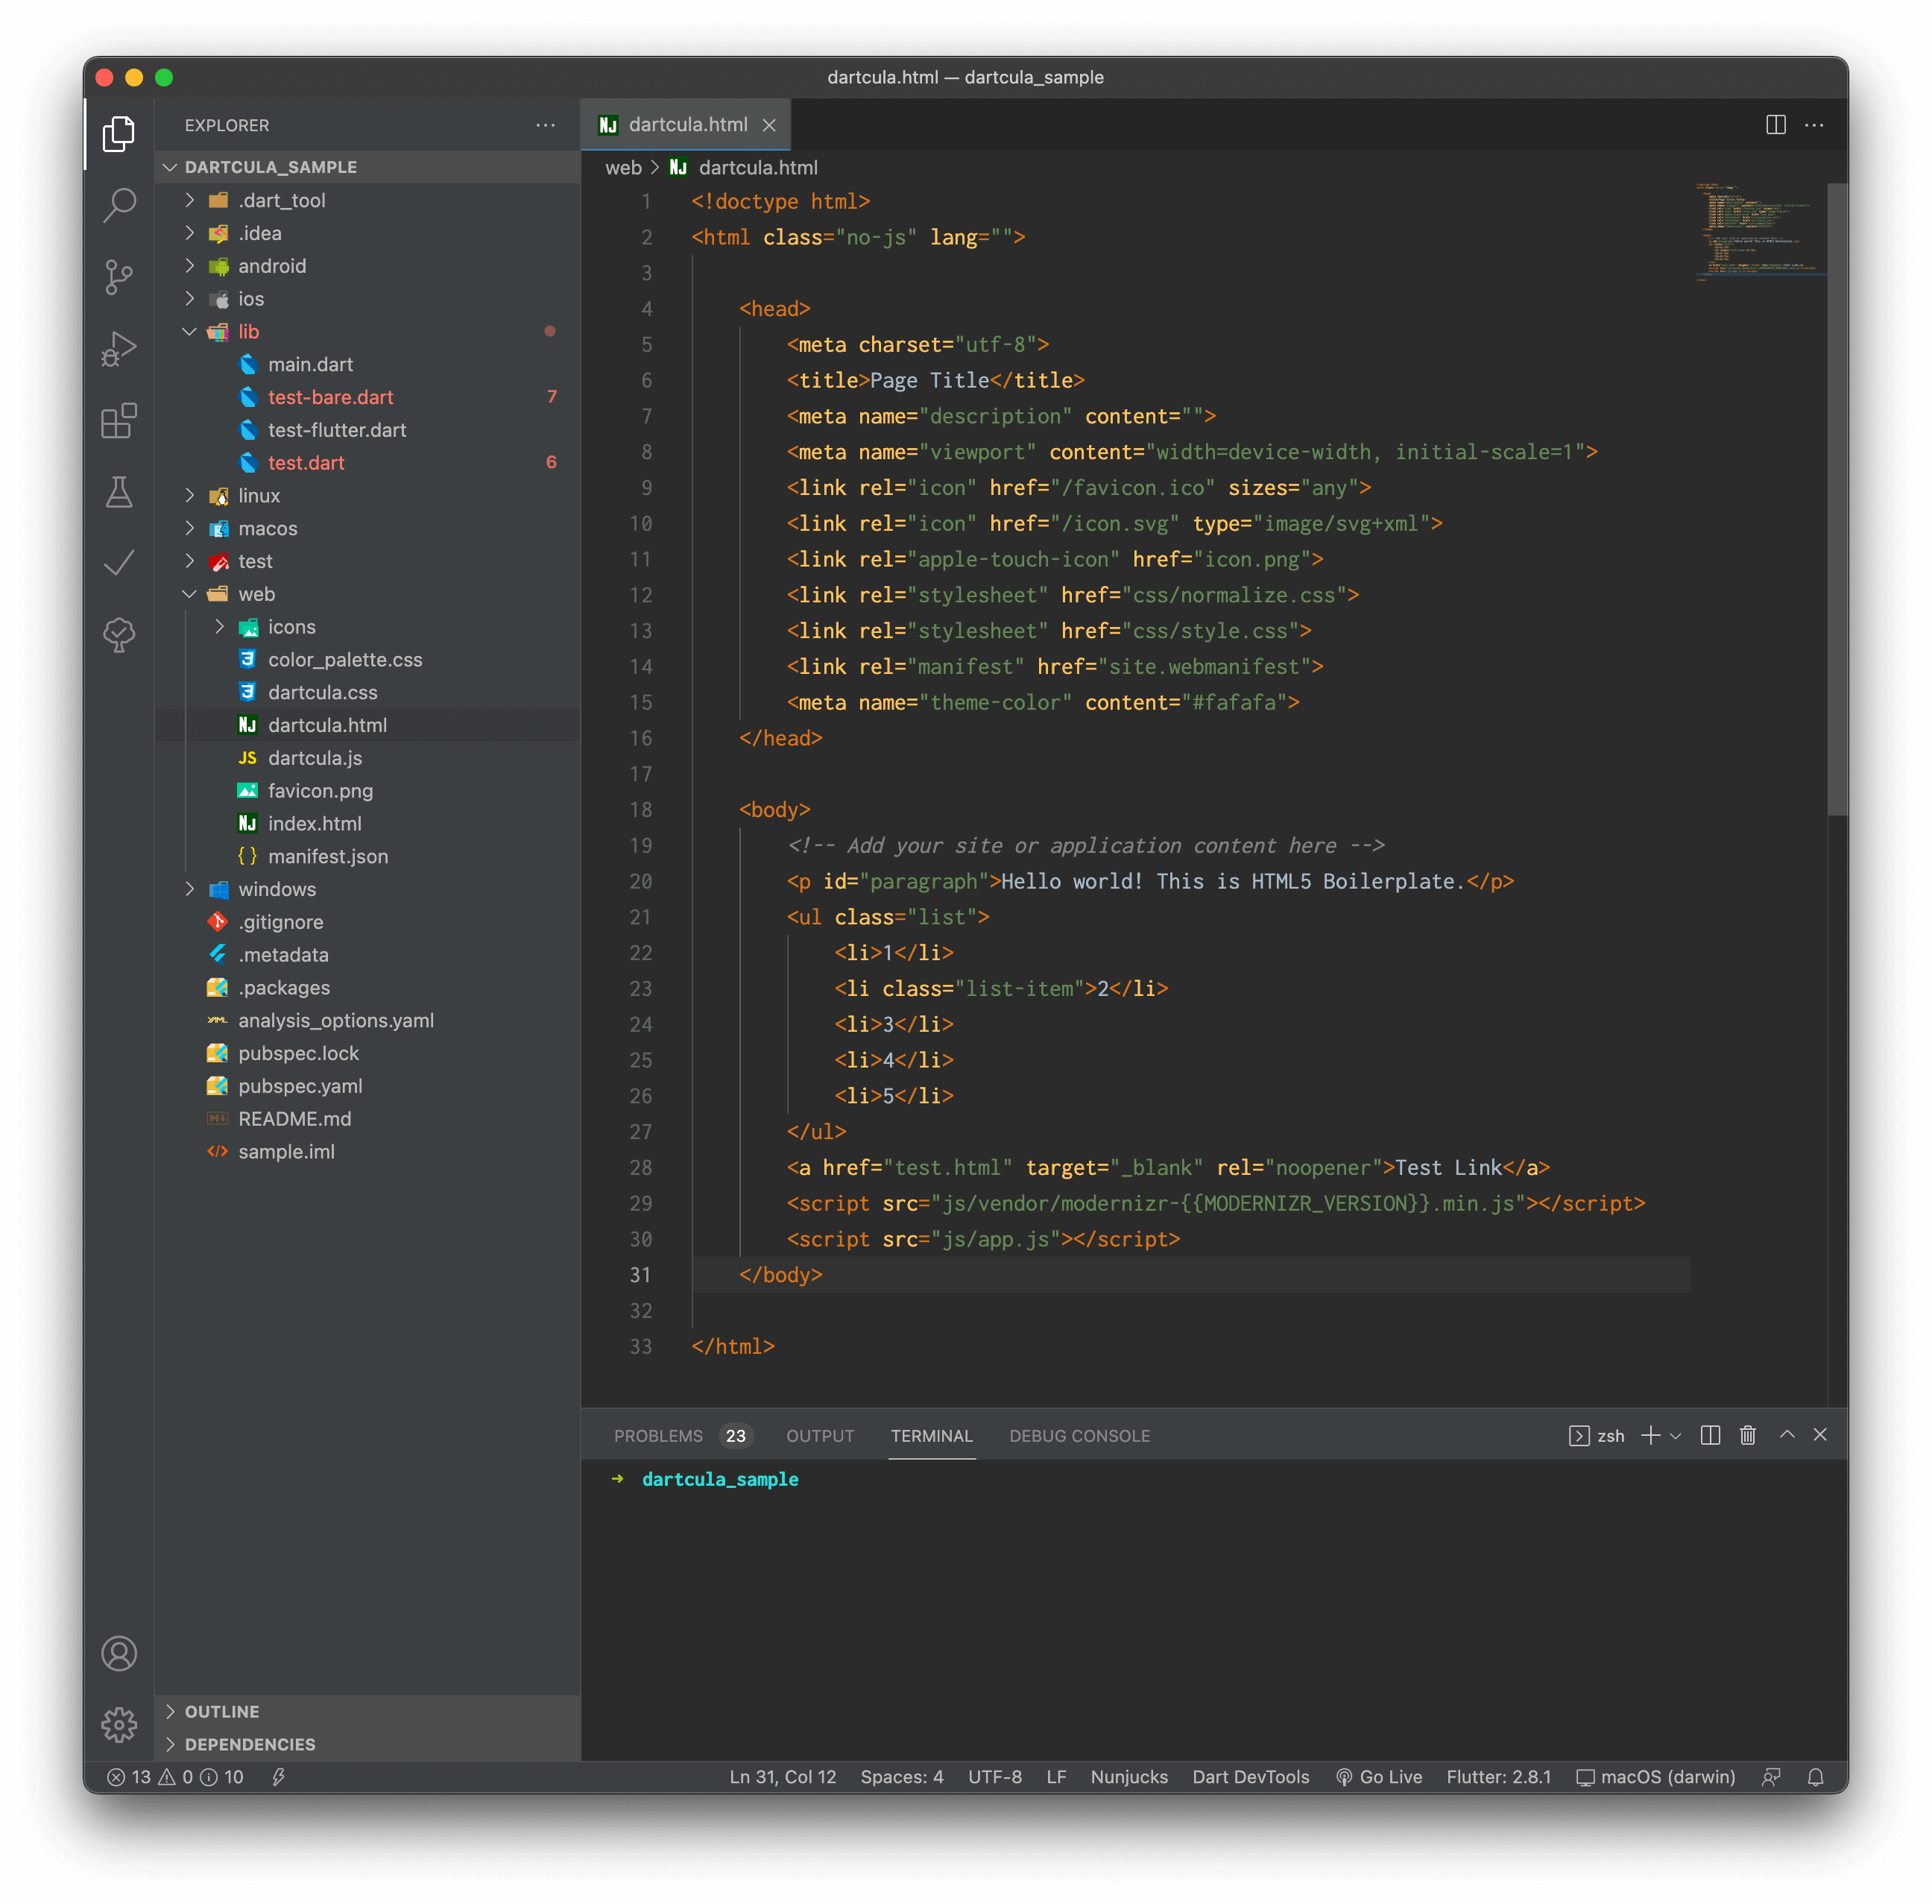Toggle notifications bell in status bar
The width and height of the screenshot is (1932, 1904).
pyautogui.click(x=1815, y=1777)
